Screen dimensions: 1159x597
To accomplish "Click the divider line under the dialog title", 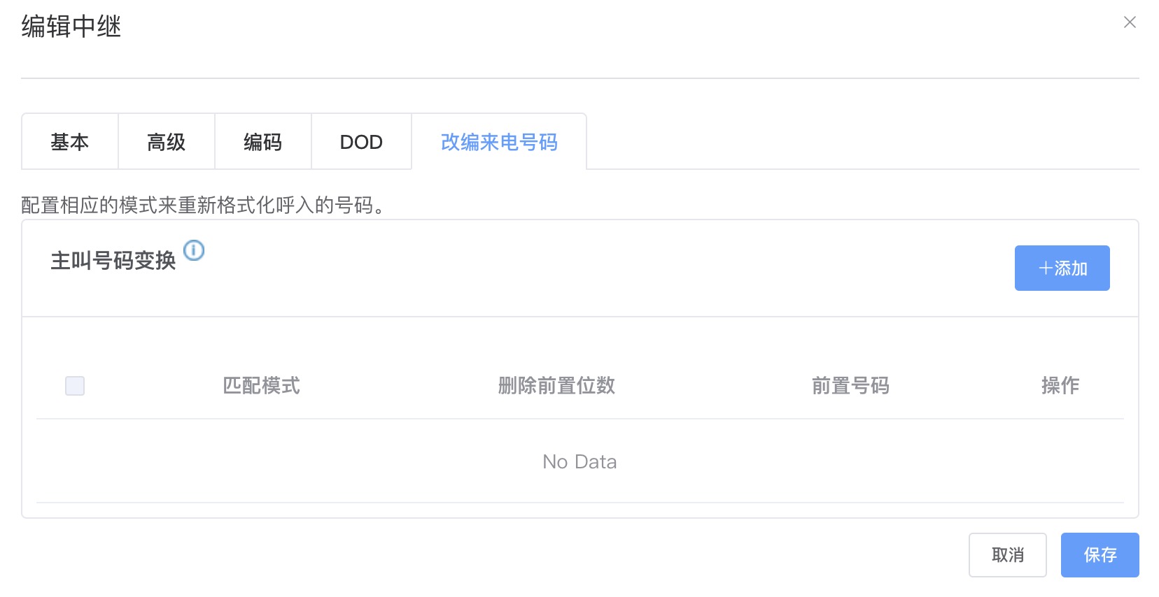I will point(579,78).
